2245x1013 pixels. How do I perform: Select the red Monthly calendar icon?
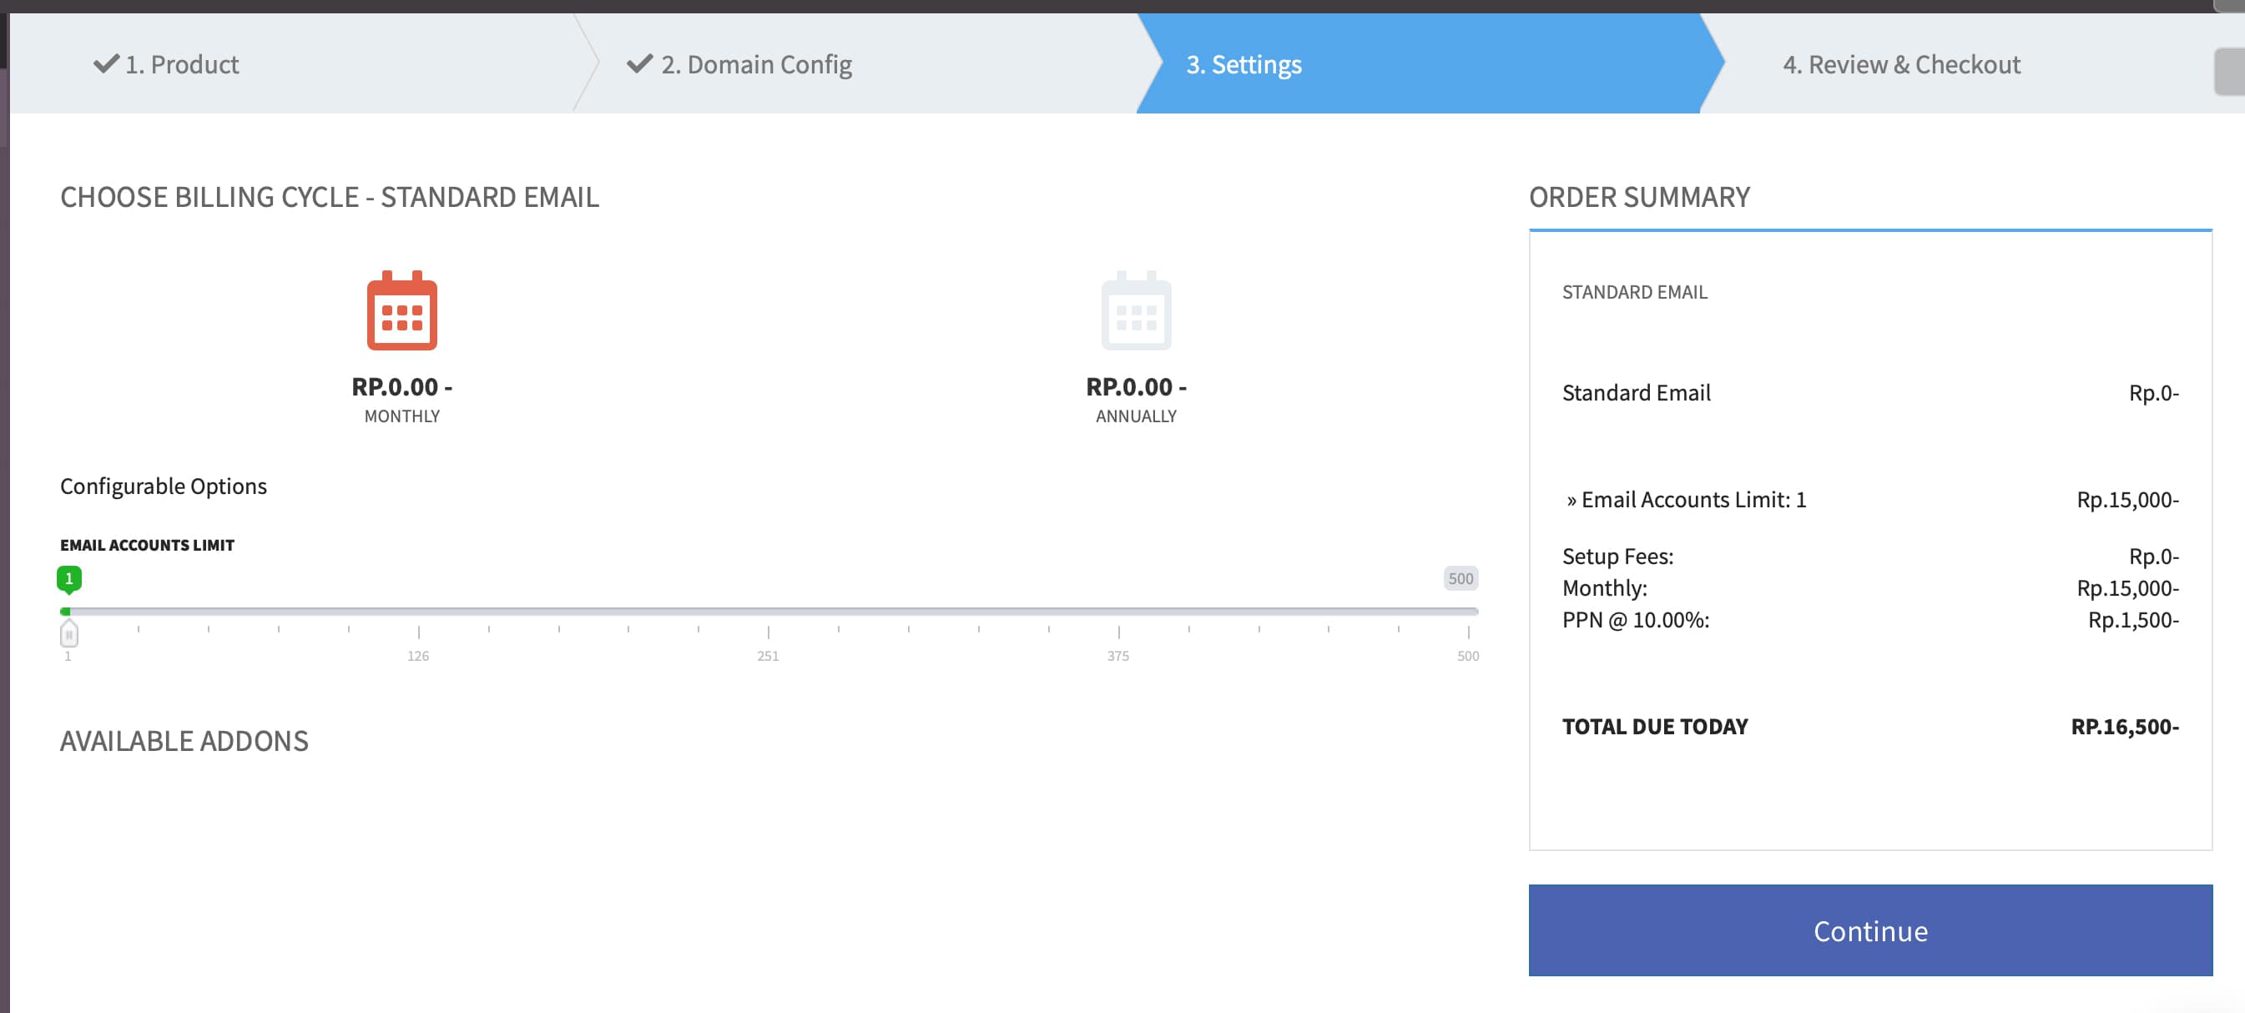tap(401, 311)
